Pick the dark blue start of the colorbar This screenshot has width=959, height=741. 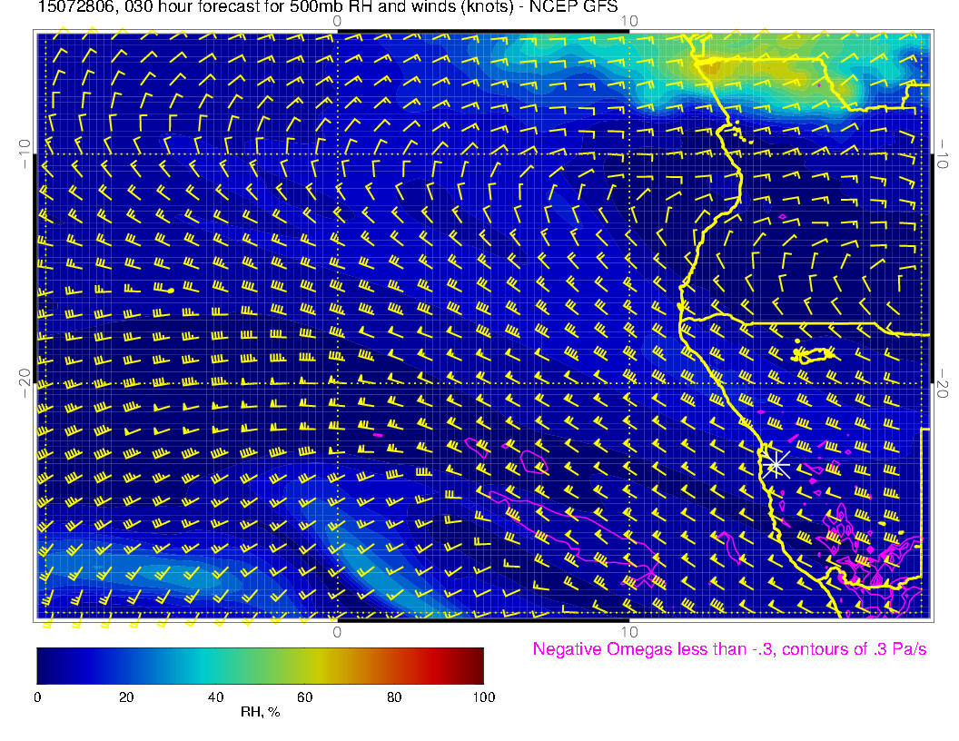(43, 665)
